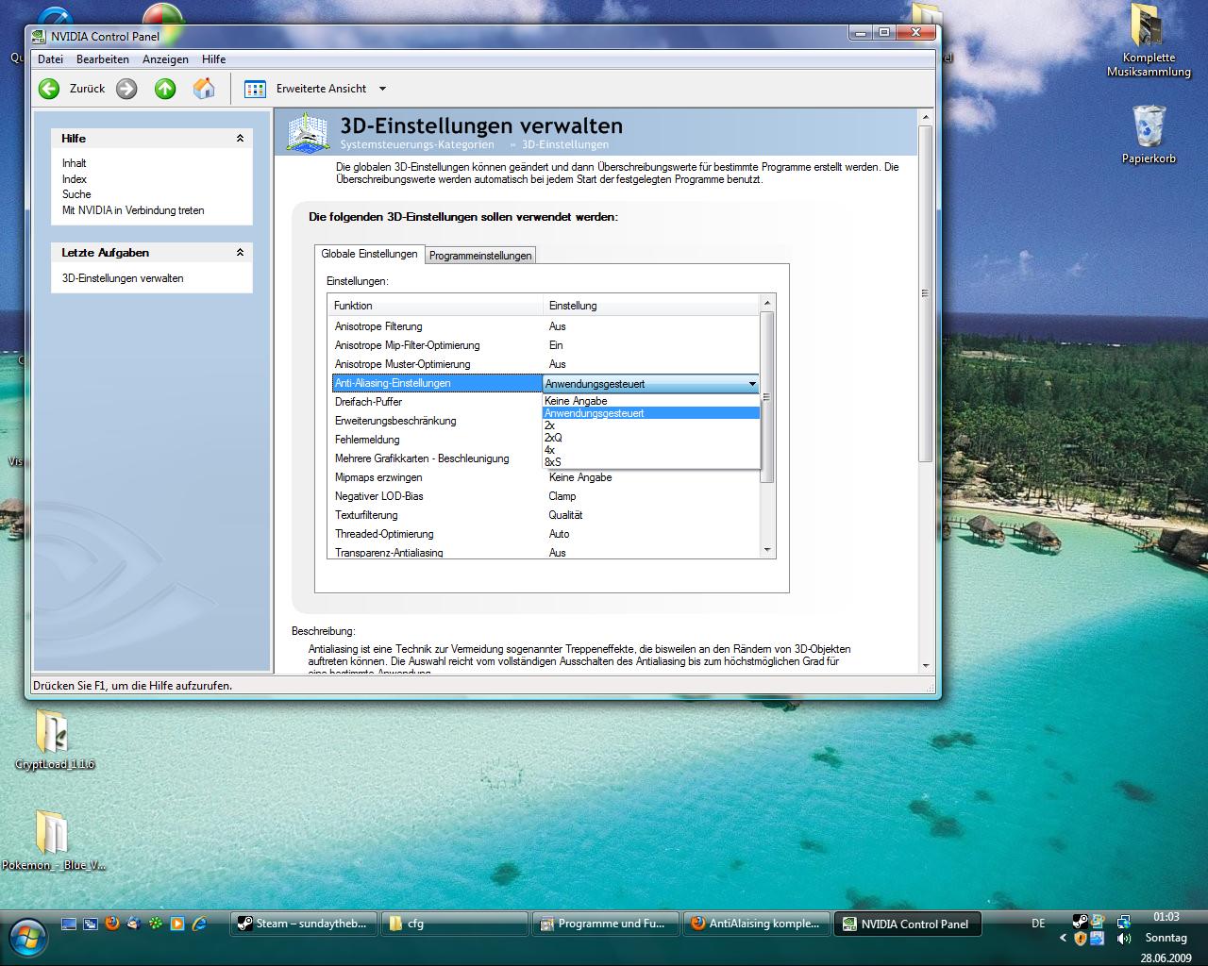Select the Mipmaps erzwingen row
Image resolution: width=1208 pixels, height=966 pixels.
click(544, 477)
